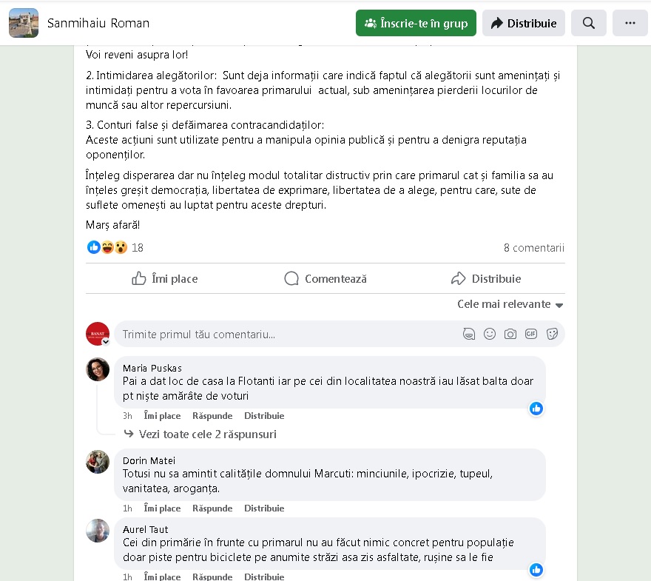This screenshot has height=581, width=651.
Task: Open the sticker picker icon
Action: click(552, 334)
